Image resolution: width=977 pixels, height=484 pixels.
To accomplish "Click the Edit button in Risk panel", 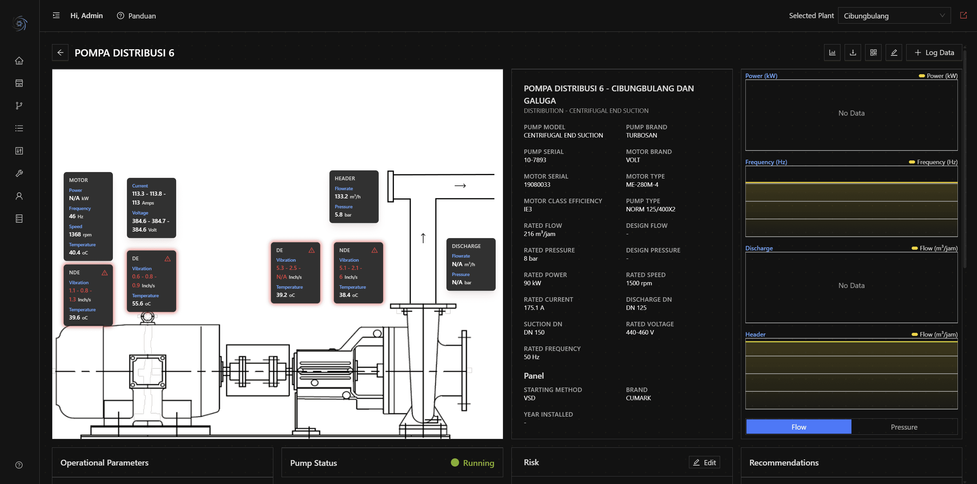I will click(704, 462).
